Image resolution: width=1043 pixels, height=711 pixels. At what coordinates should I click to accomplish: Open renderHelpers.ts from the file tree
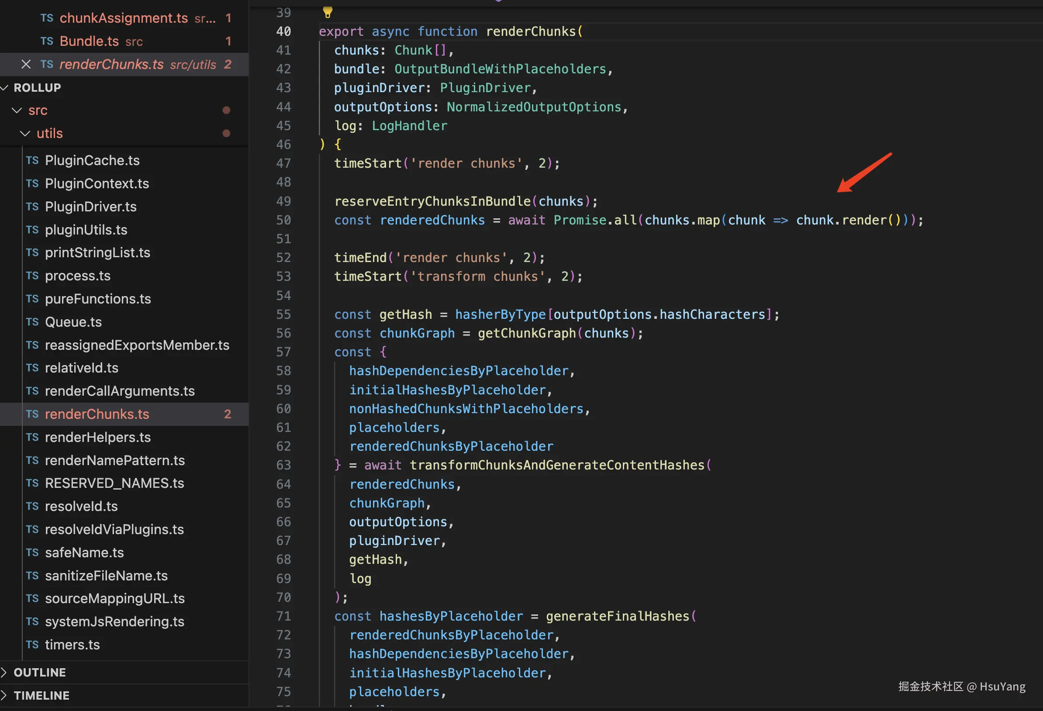pos(98,437)
